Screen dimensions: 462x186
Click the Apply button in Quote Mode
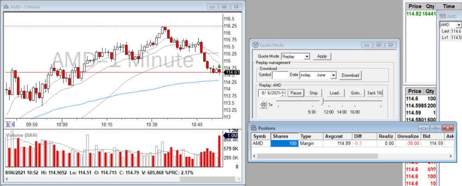point(322,56)
